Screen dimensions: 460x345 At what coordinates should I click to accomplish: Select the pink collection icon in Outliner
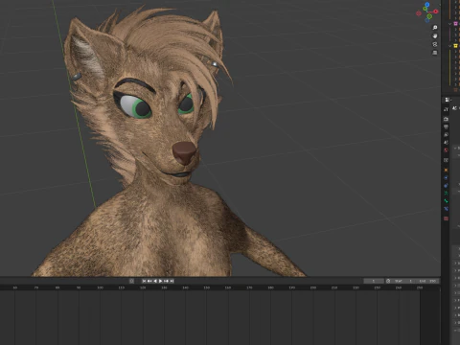point(455,24)
